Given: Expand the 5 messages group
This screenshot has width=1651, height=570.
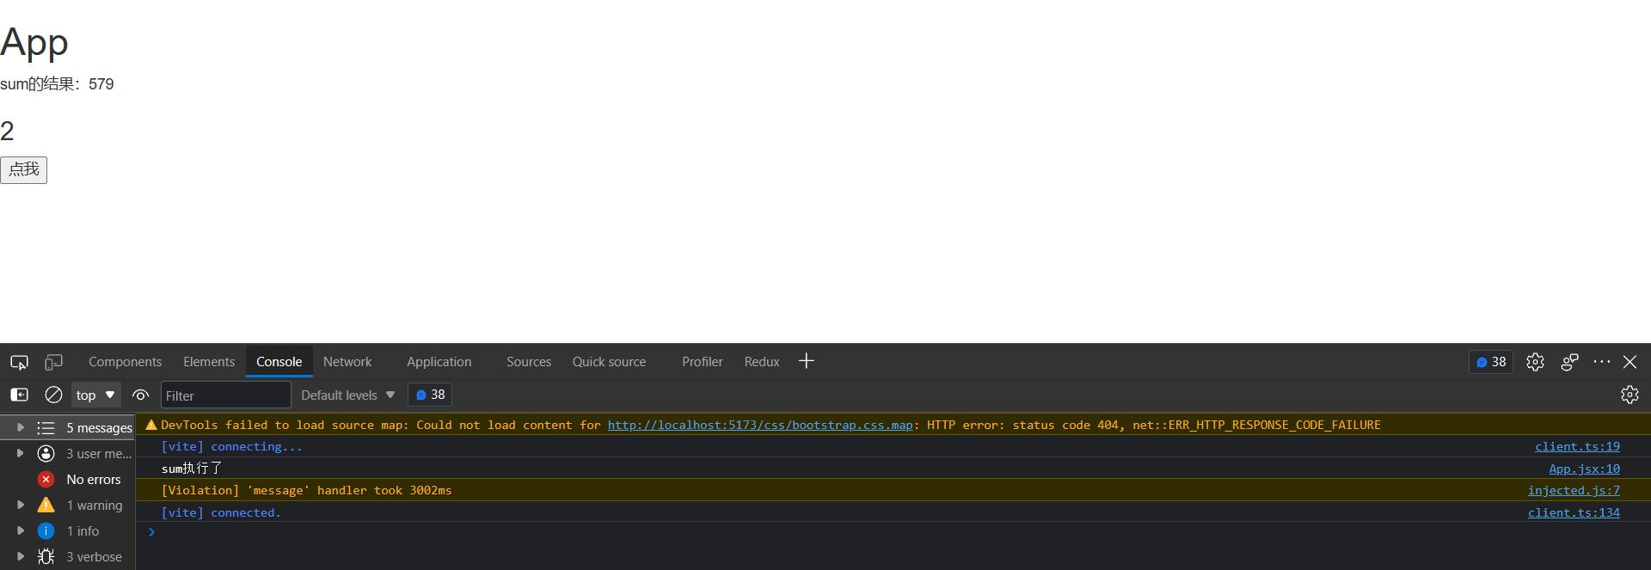Looking at the screenshot, I should (x=21, y=427).
